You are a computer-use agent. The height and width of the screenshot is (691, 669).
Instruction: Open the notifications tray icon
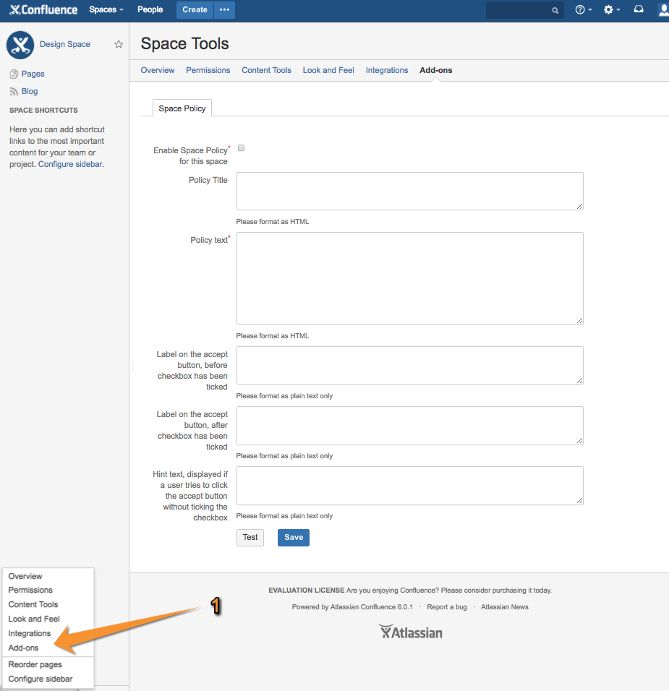[638, 10]
